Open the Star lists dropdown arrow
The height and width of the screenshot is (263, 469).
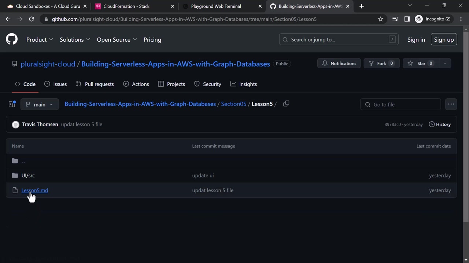[445, 64]
